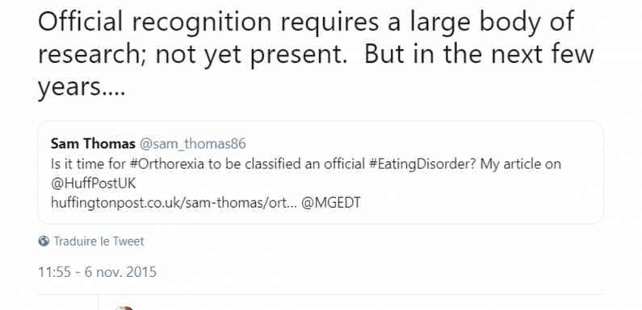Click the @sam_thomas86 handle
Image resolution: width=642 pixels, height=310 pixels.
(193, 144)
